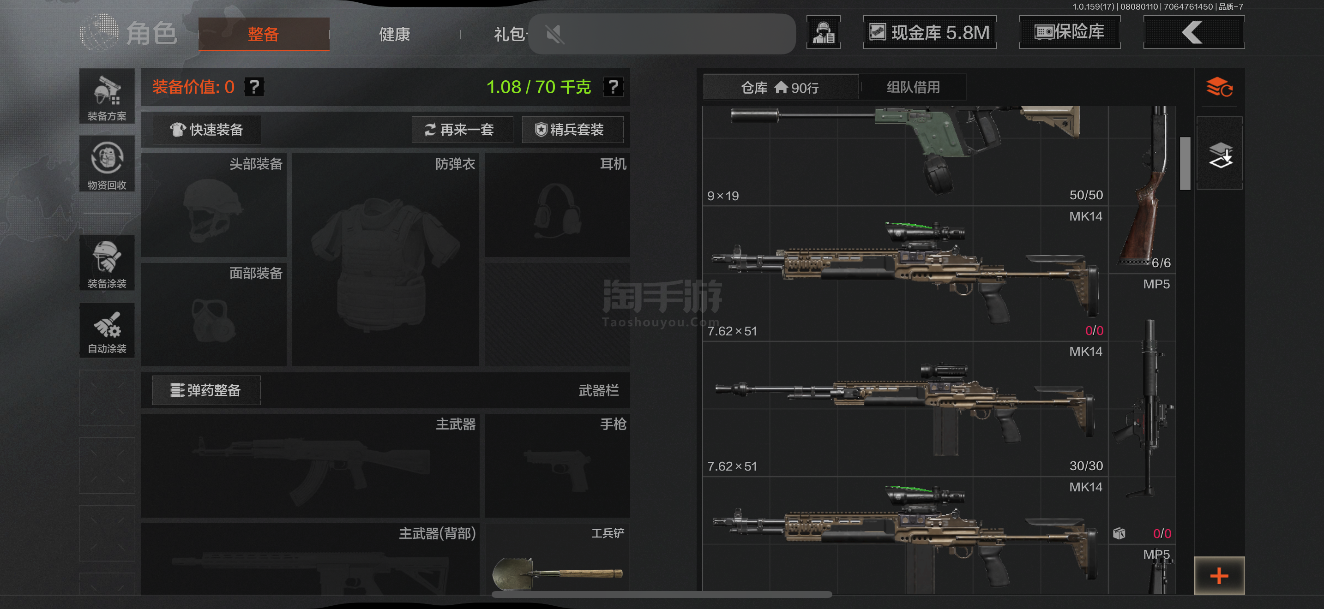Select the 仓库 90行 tab

tap(780, 87)
